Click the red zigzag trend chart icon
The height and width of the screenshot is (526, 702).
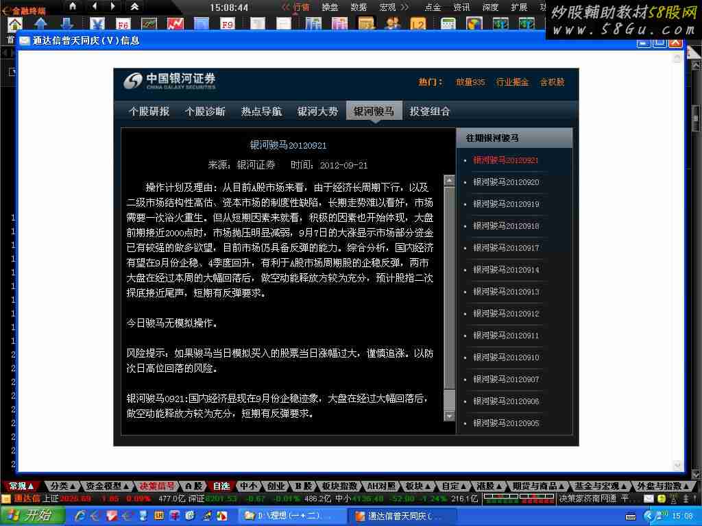click(x=175, y=23)
